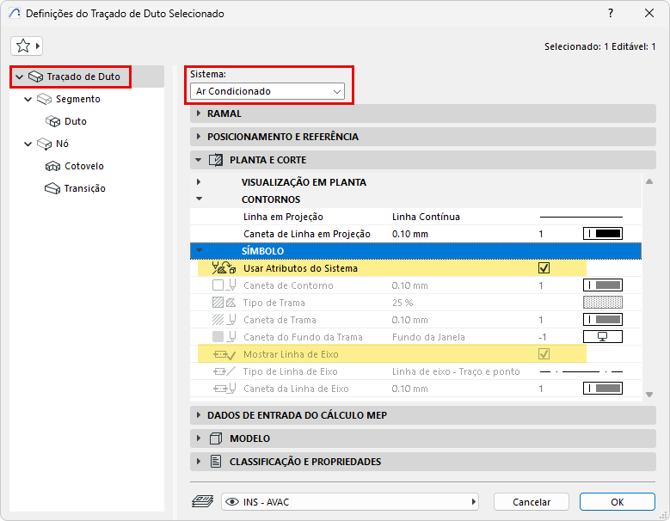Collapse the Segmento tree branch
Viewport: 670px width, 521px height.
click(x=28, y=99)
